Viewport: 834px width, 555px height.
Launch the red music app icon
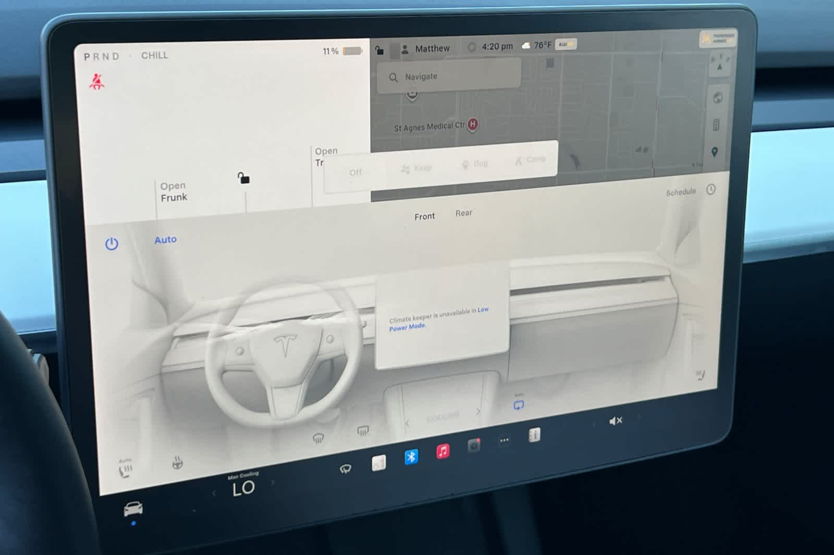point(442,451)
